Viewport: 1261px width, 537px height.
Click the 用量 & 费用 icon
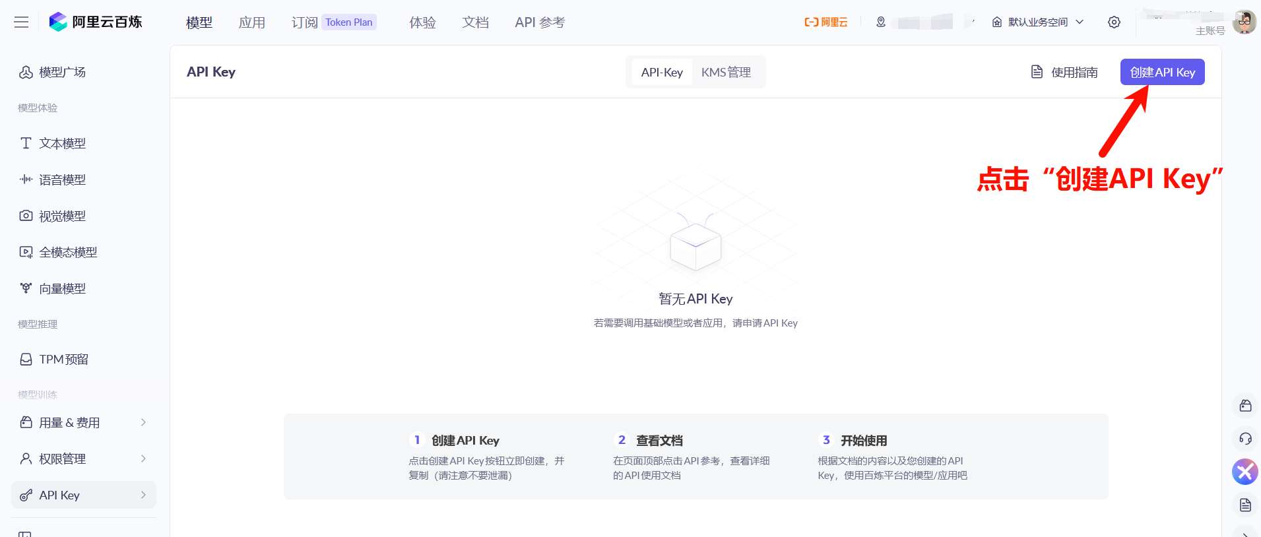coord(26,422)
